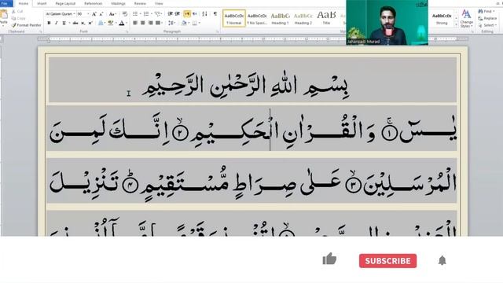
Task: Click the Multilevel List icon
Action: pos(158,14)
